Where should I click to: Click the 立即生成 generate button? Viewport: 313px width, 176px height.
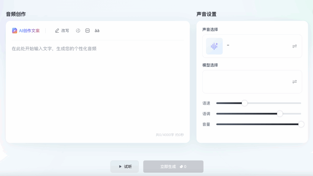(173, 167)
